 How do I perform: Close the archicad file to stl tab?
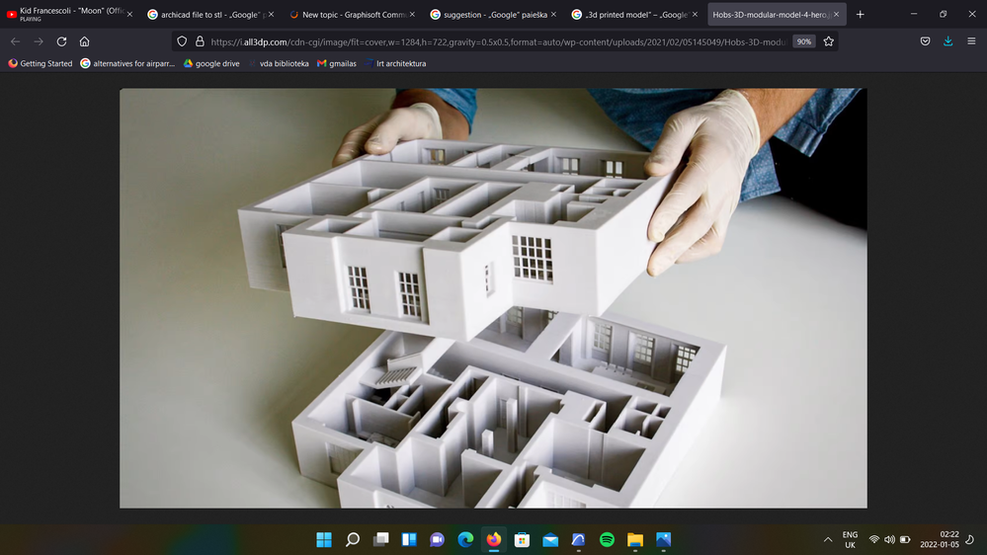click(x=272, y=14)
